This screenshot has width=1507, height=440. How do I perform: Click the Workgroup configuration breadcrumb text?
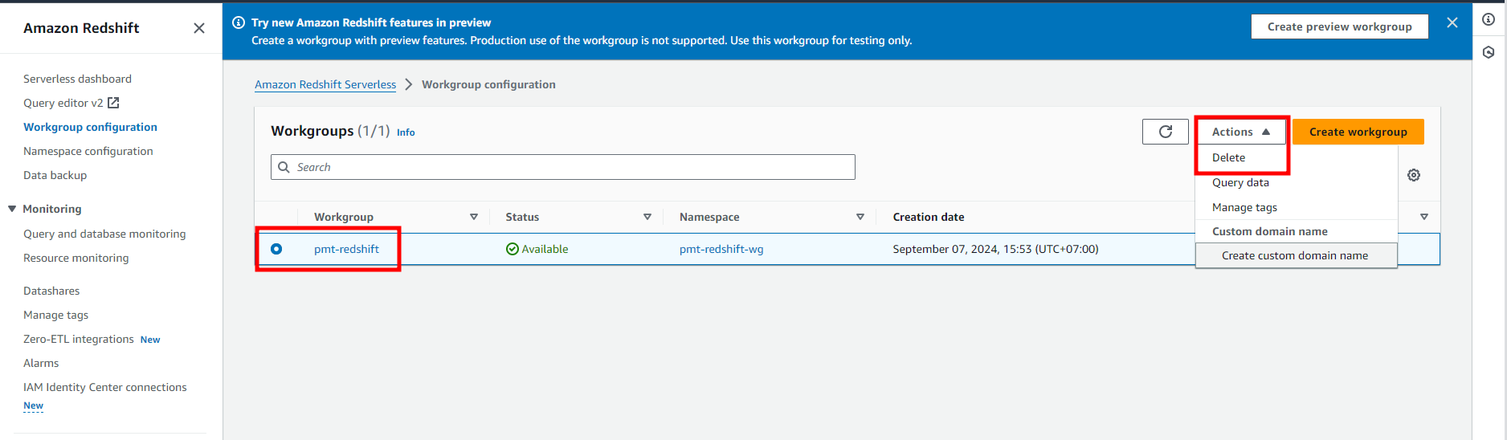click(x=488, y=84)
